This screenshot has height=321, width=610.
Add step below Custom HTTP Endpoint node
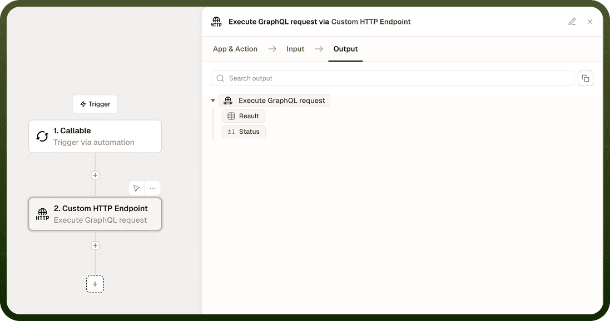(x=95, y=245)
